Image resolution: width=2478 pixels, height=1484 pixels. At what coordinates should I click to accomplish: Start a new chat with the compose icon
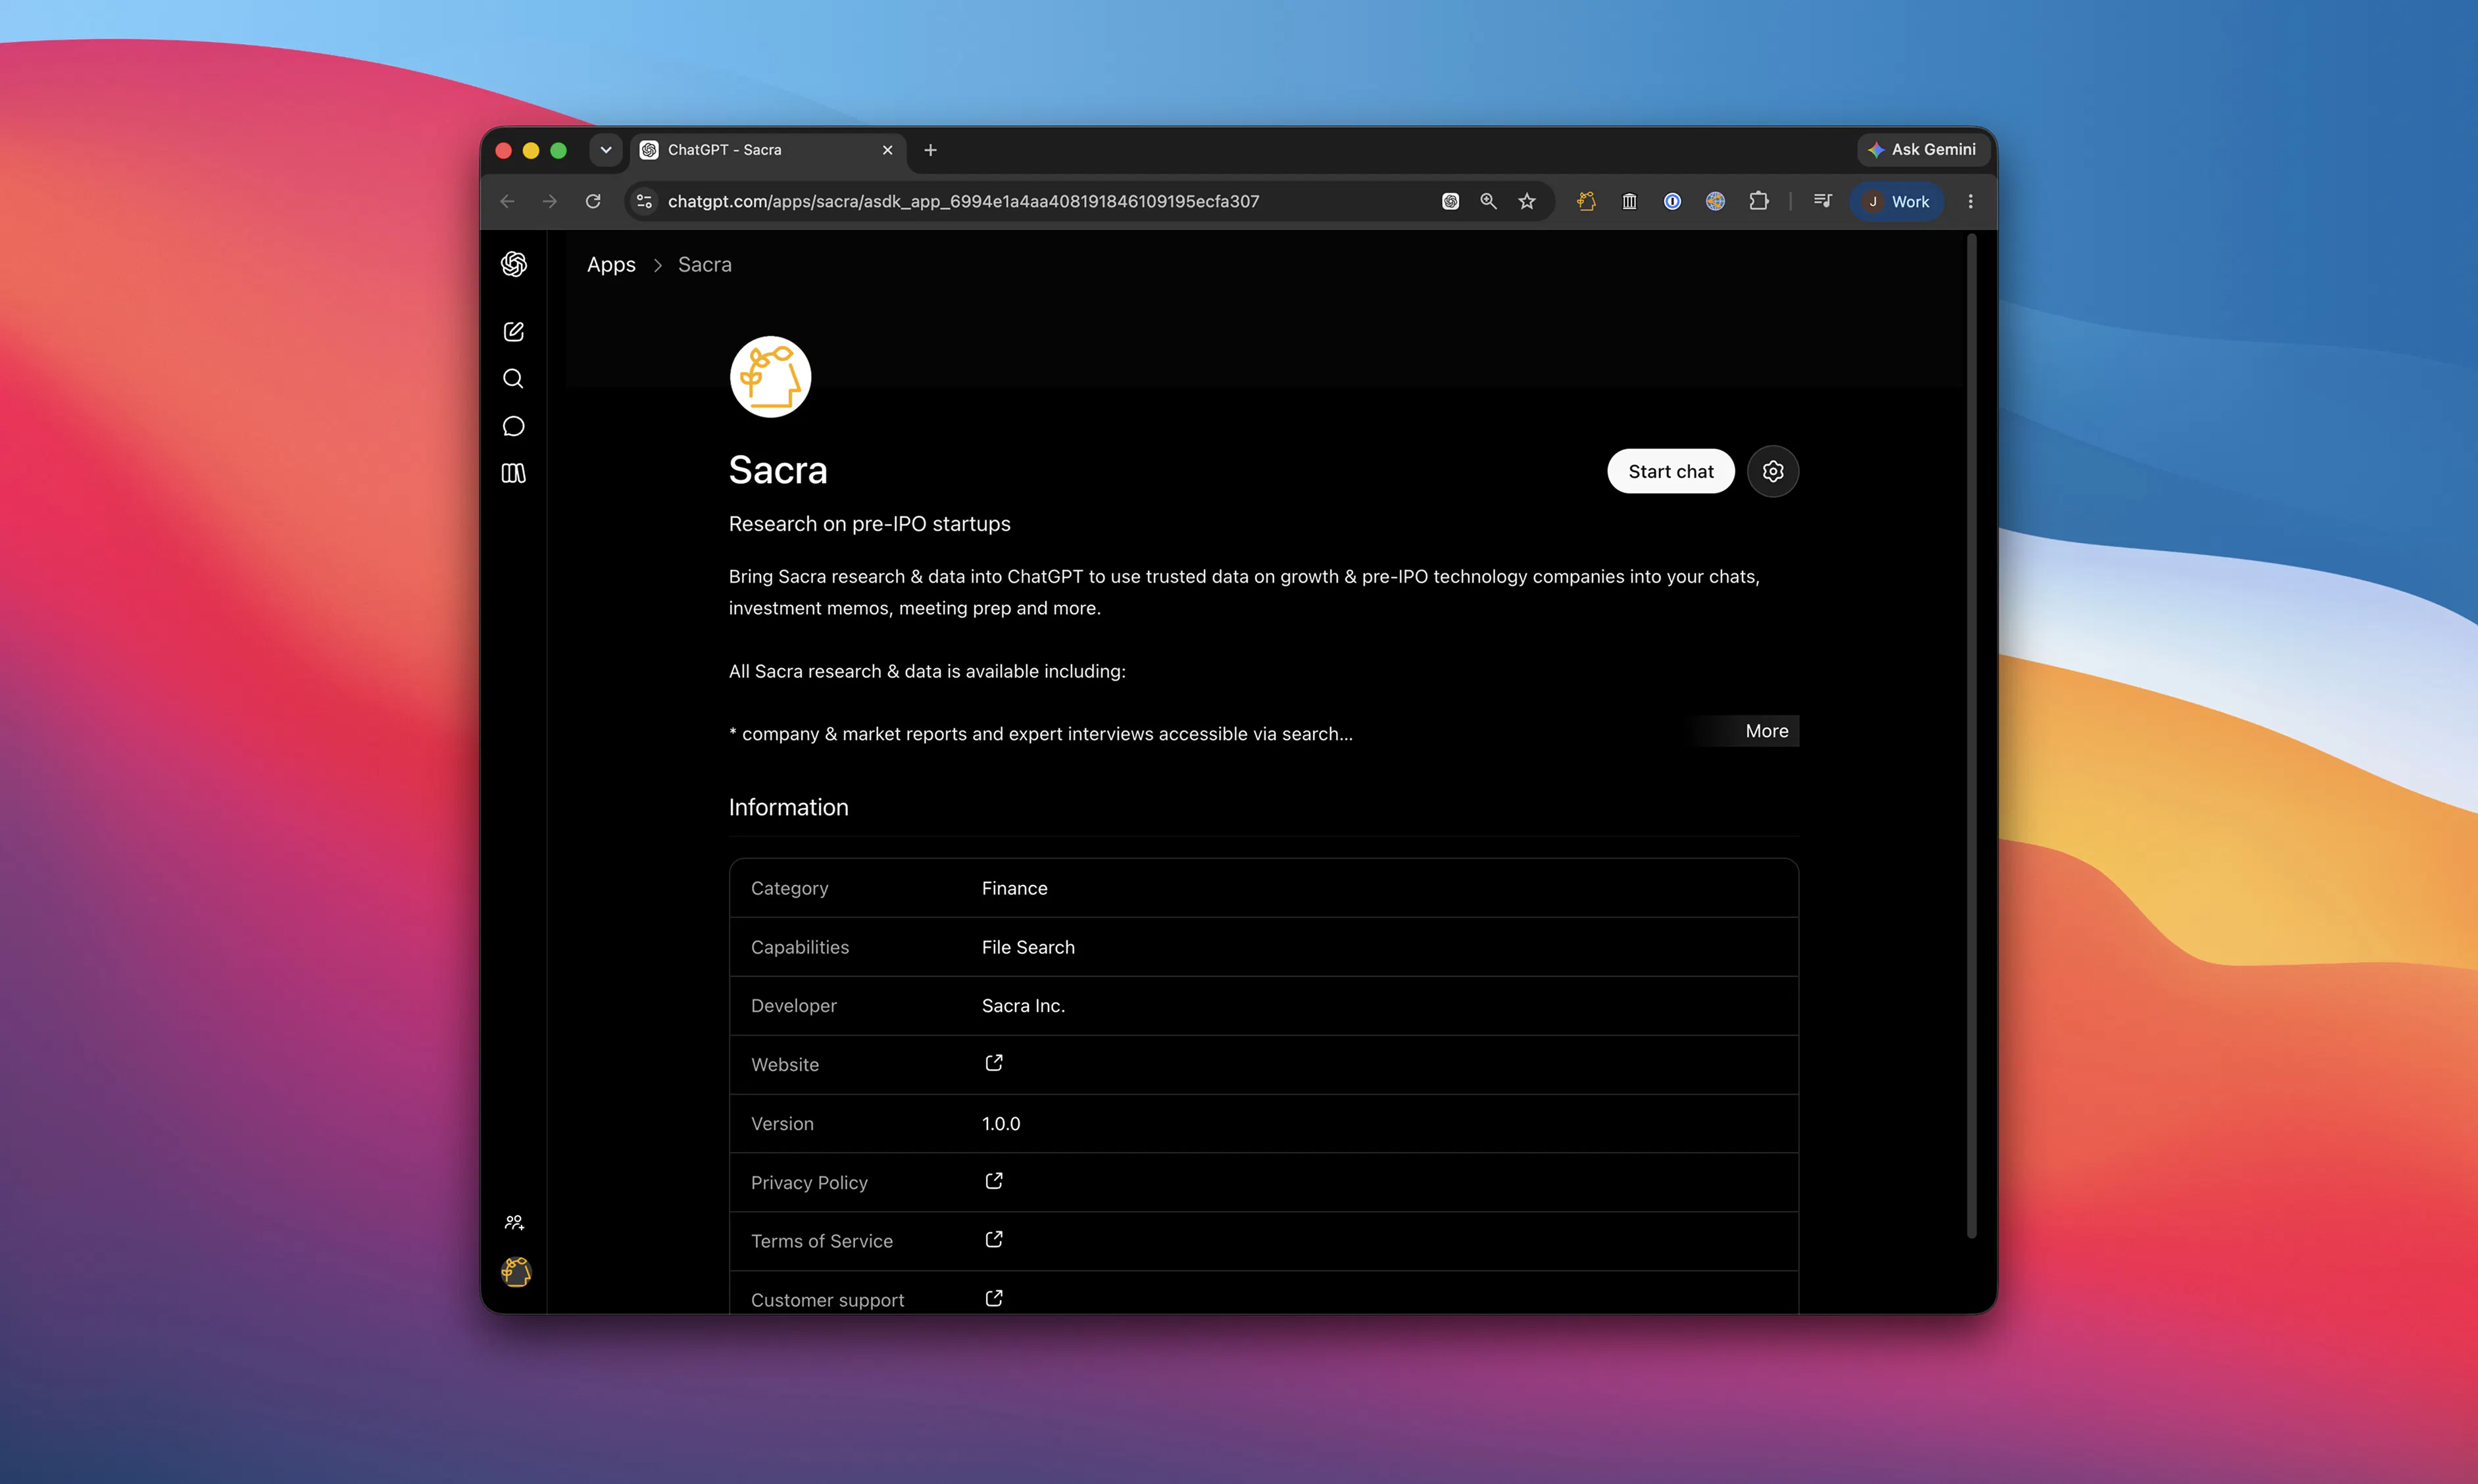pyautogui.click(x=513, y=331)
